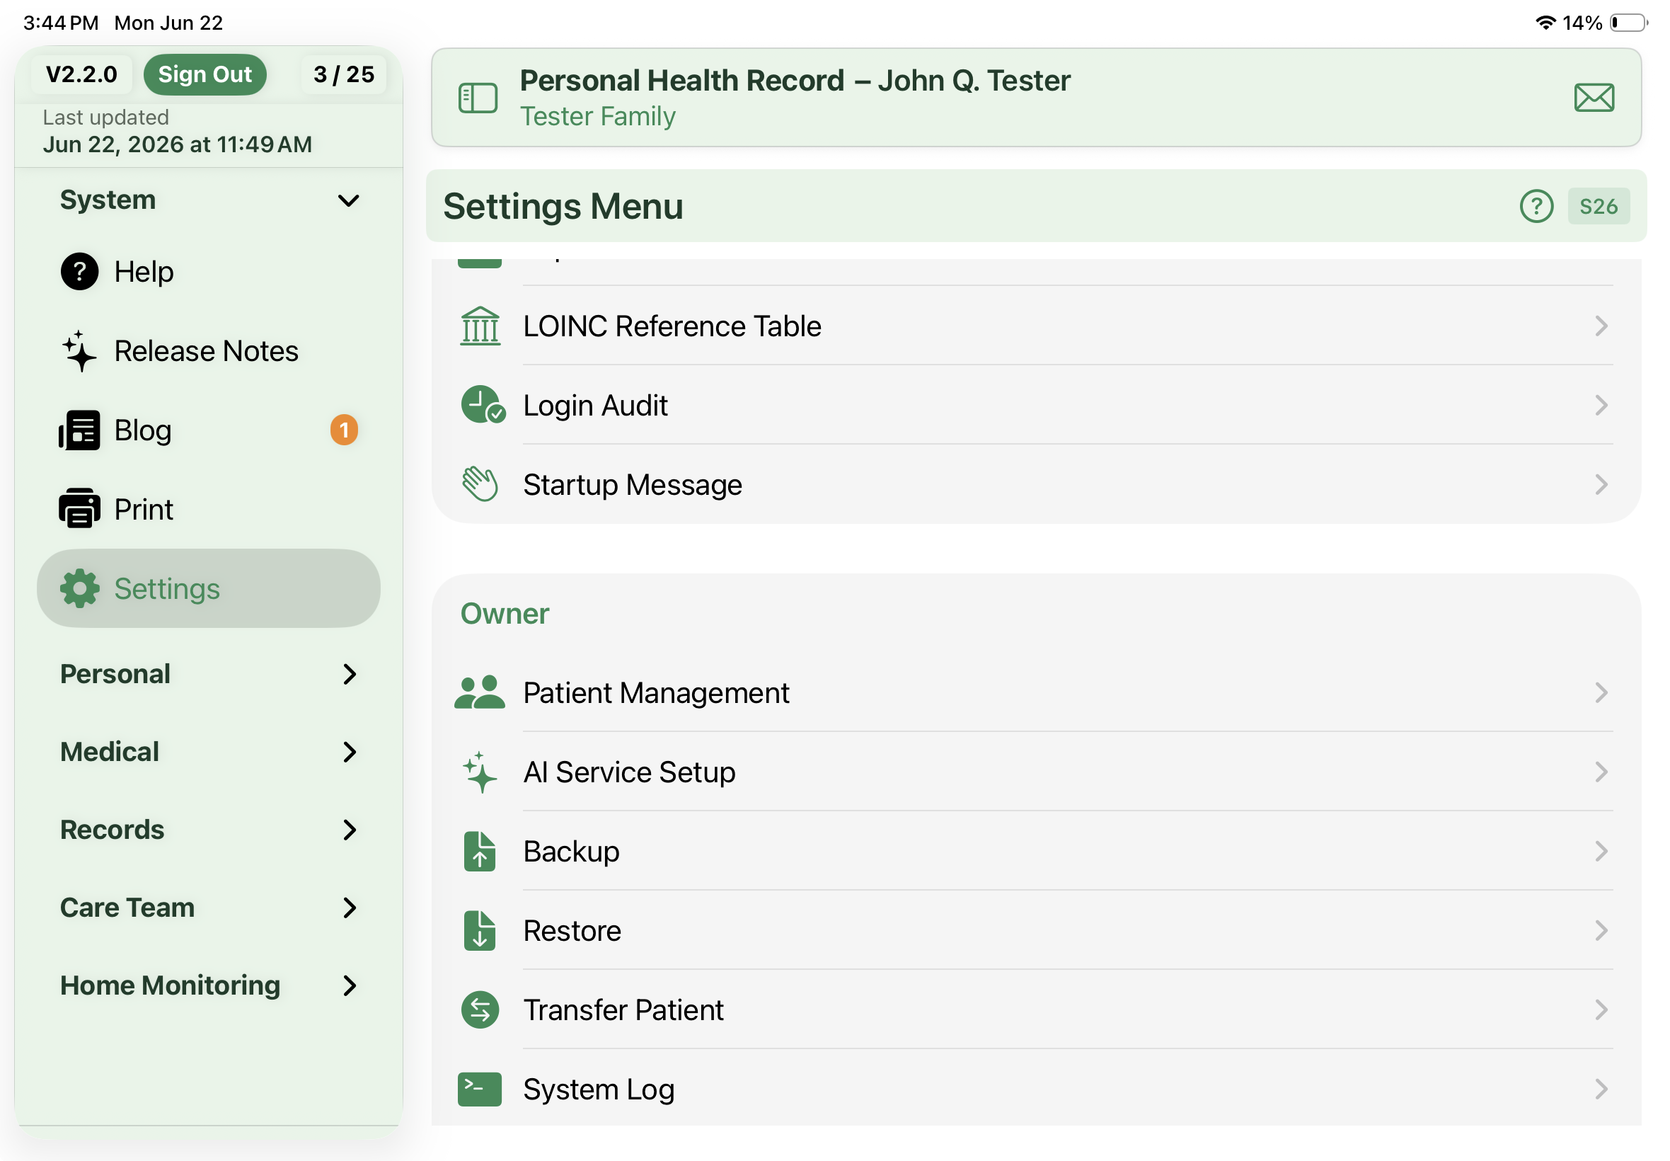Viewport: 1670px width, 1161px height.
Task: Open the LOINC Reference Table row
Action: pos(1035,326)
